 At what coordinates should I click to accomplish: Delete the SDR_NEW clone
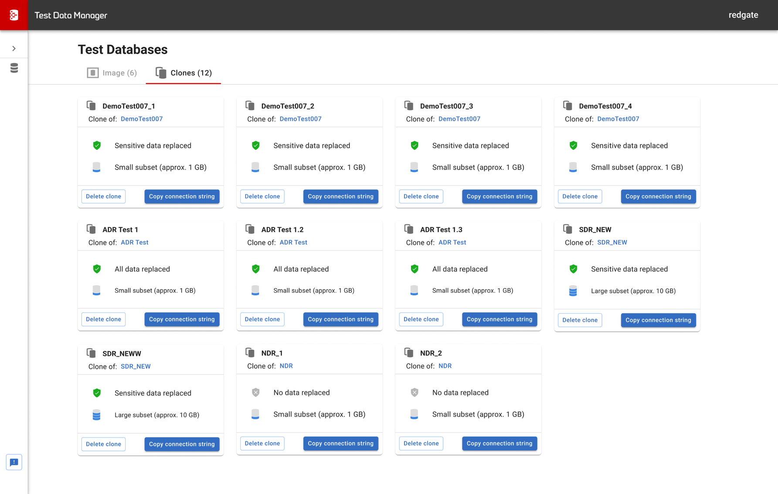580,320
